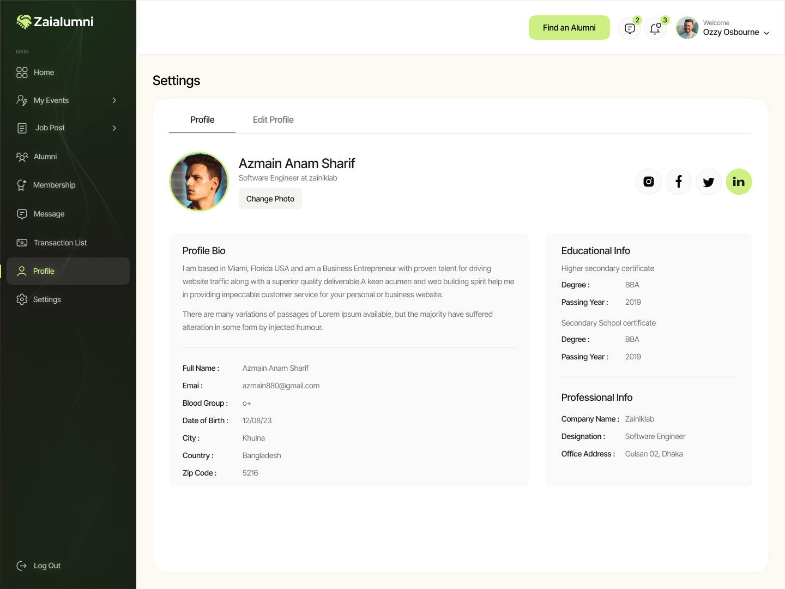Switch to the Edit Profile tab
785x589 pixels.
tap(273, 119)
